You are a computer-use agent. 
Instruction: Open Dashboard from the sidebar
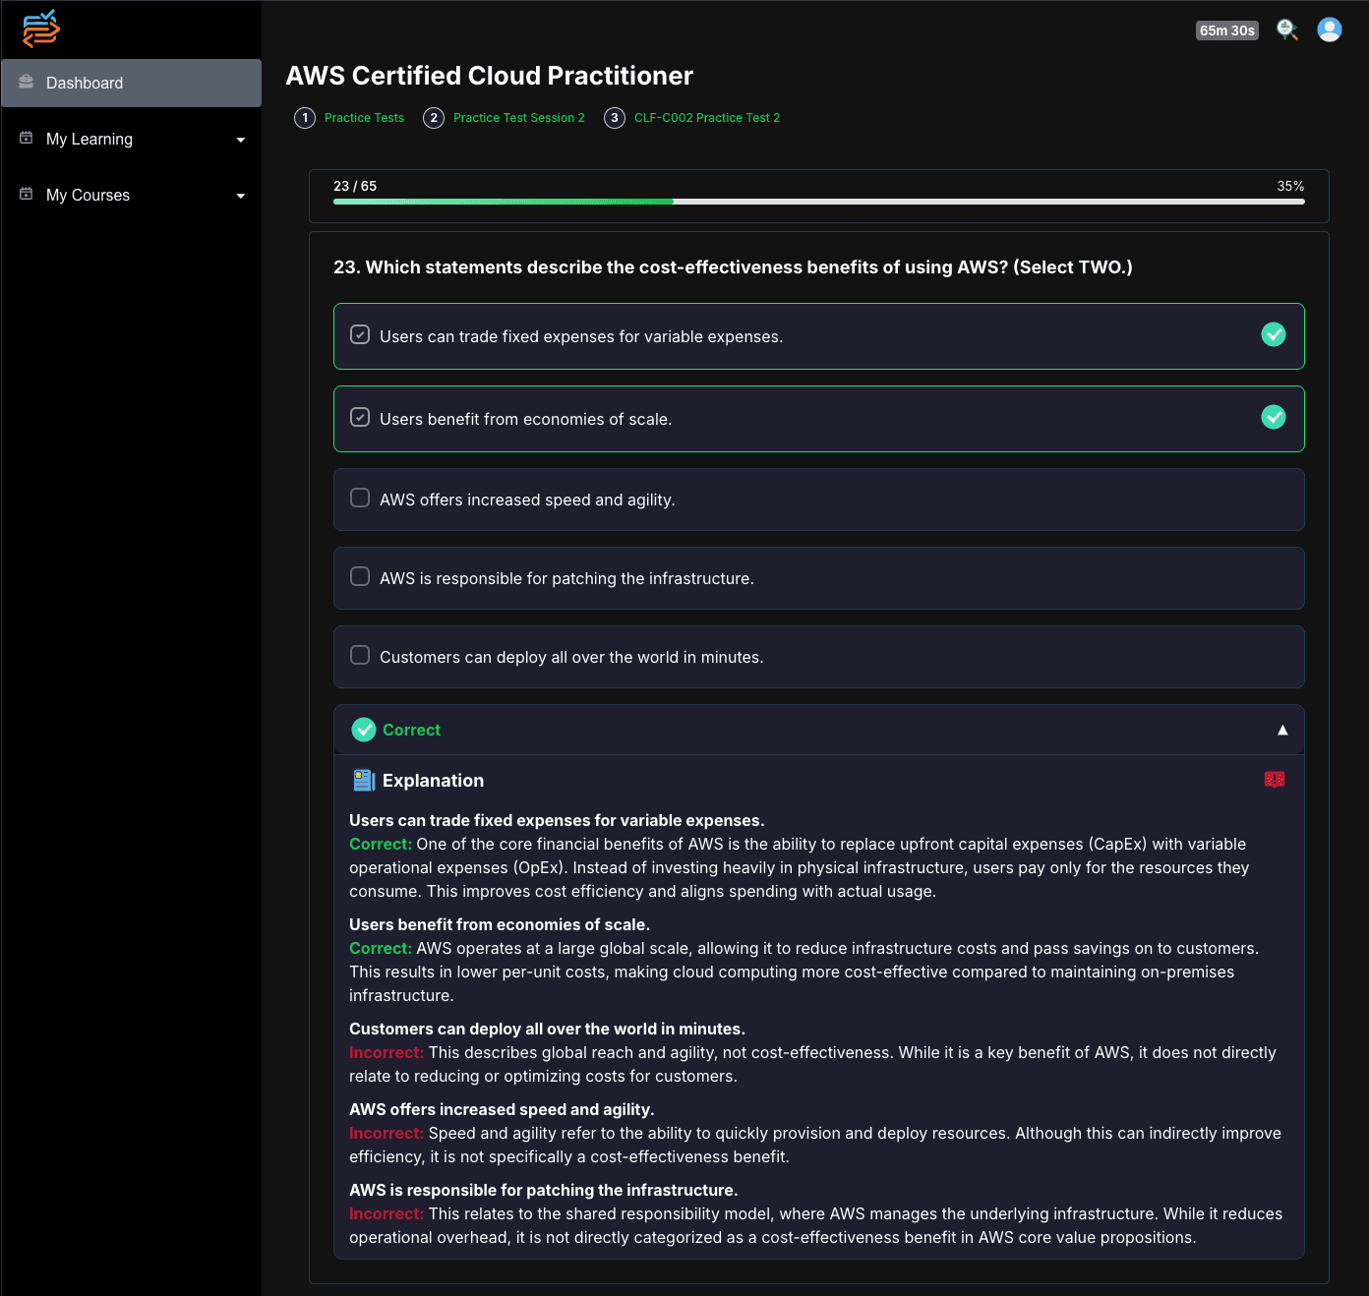coord(85,83)
